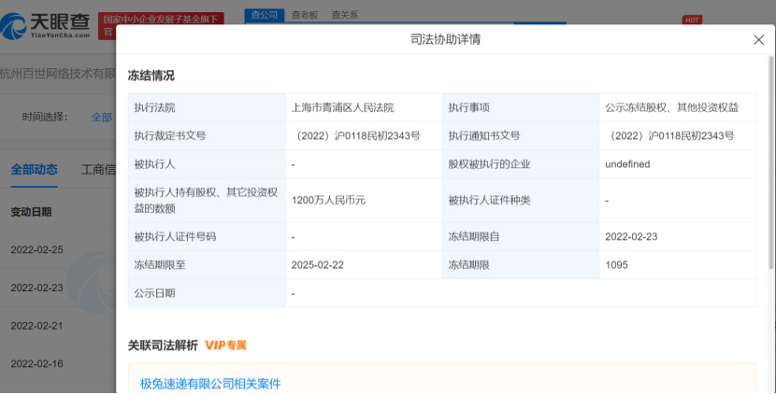The height and width of the screenshot is (394, 776).
Task: Switch to the 查关系 search tab
Action: (x=345, y=15)
